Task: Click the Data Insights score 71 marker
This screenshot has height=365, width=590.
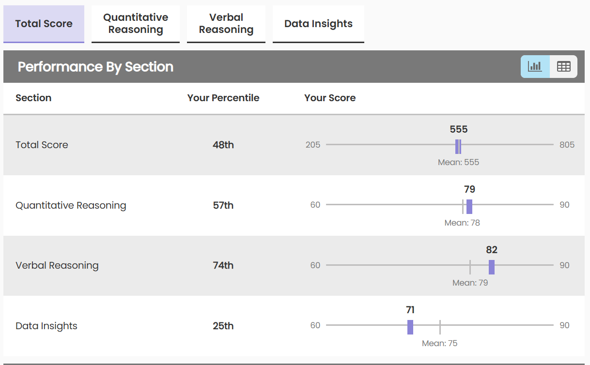Action: point(410,327)
